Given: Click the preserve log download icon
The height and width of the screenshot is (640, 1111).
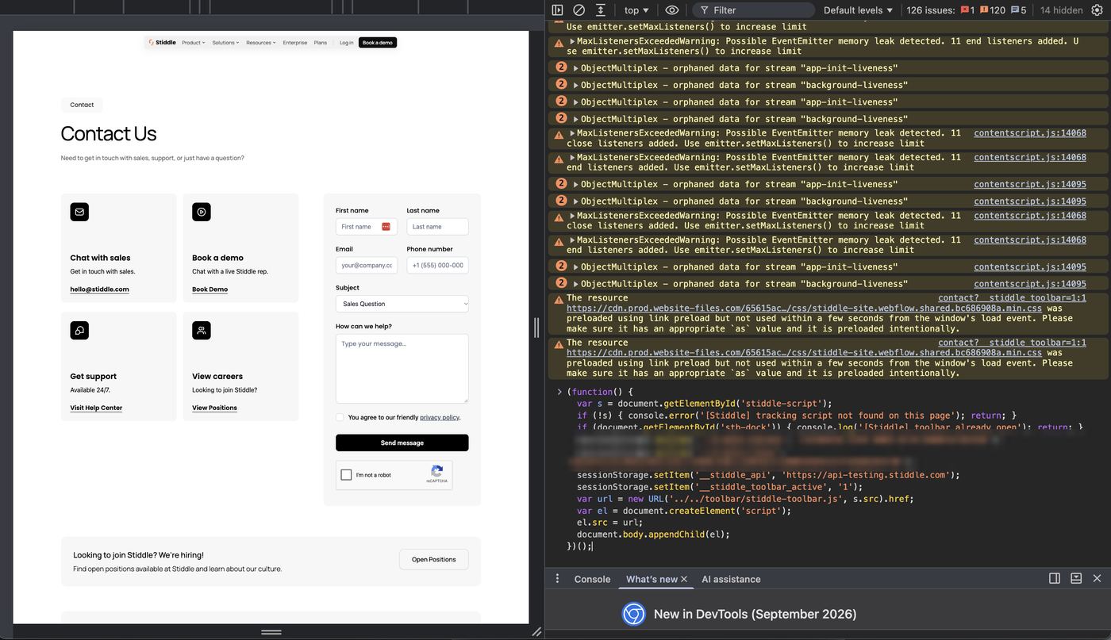Looking at the screenshot, I should tap(601, 10).
